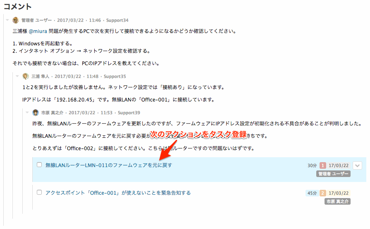
Task: Click the 管理者 ユーザー assignee tag
Action: click(x=333, y=174)
